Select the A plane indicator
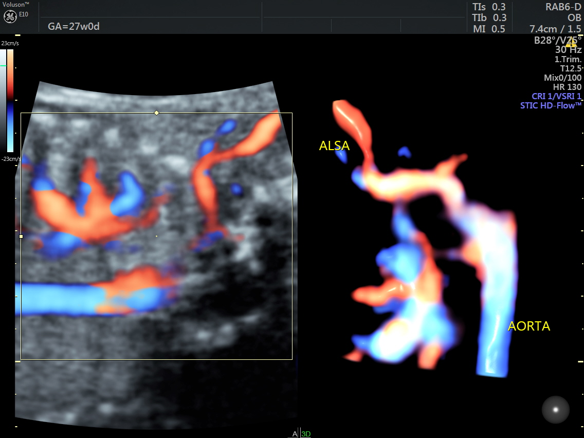584x438 pixels. pos(295,434)
